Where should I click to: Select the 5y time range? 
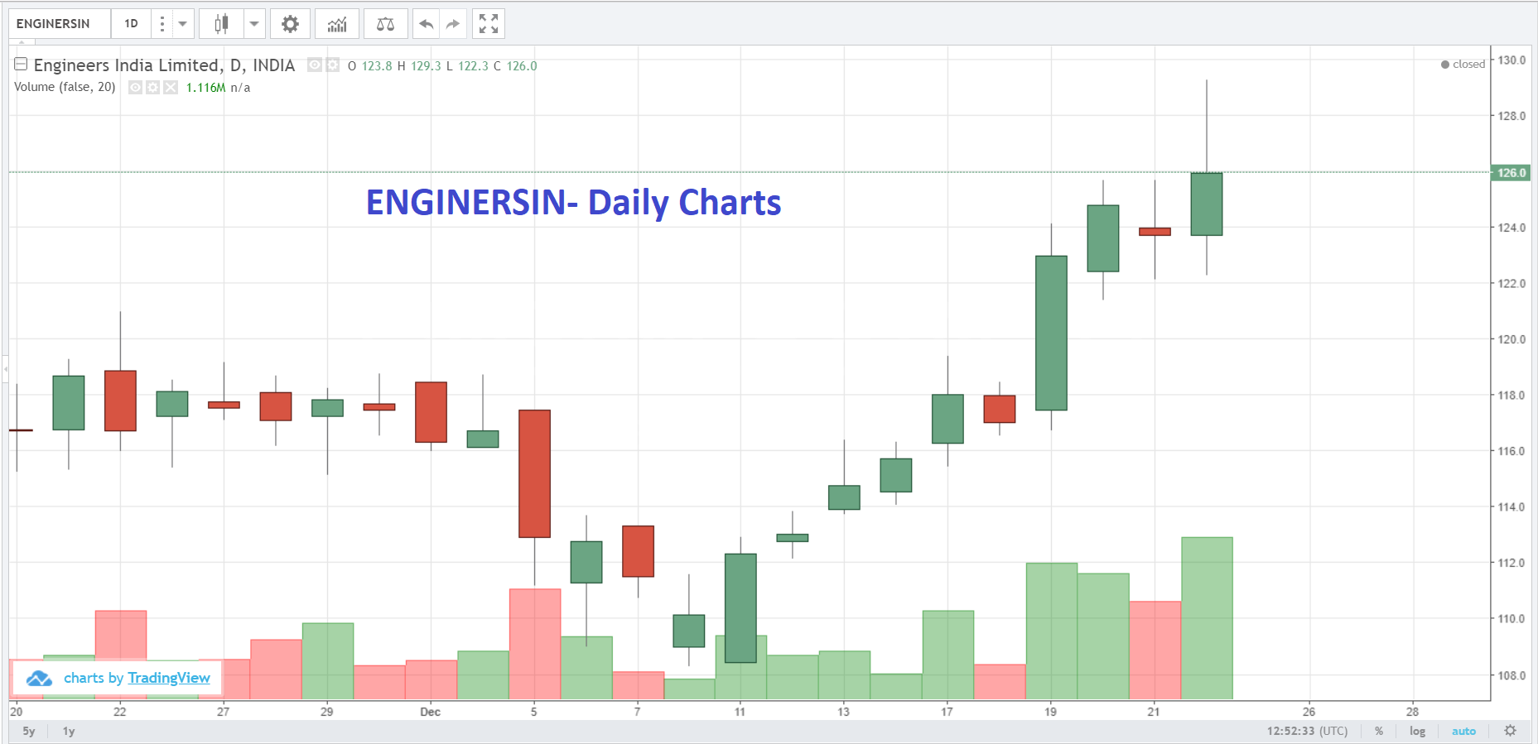29,732
